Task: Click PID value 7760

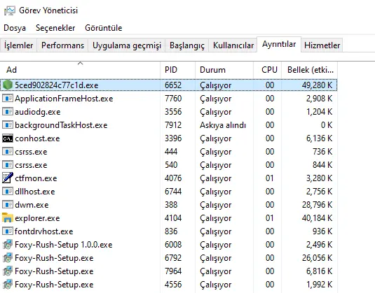Action: pyautogui.click(x=173, y=99)
